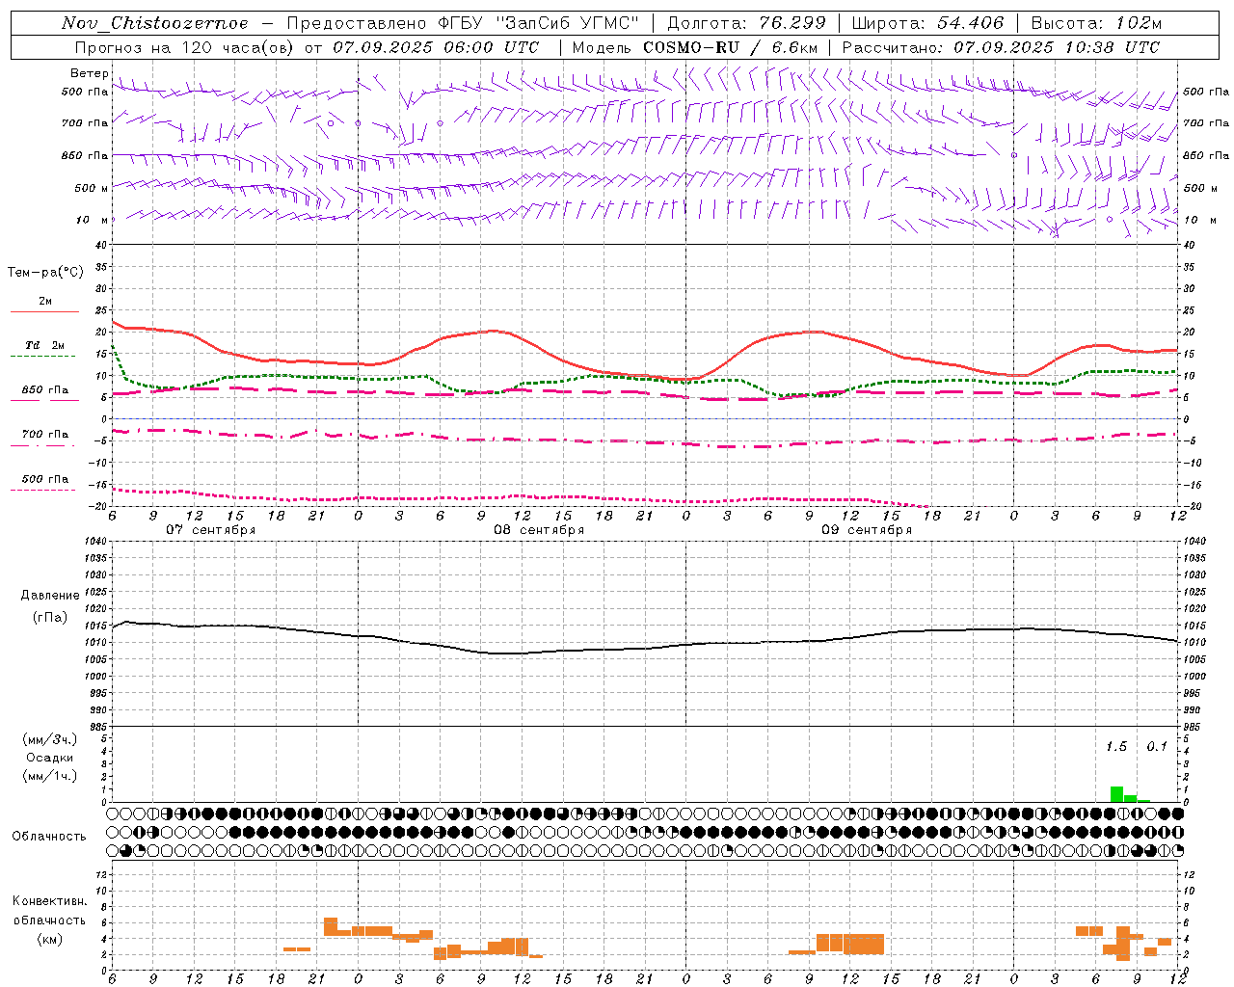Click the "2м" temperature legend entry

45,302
